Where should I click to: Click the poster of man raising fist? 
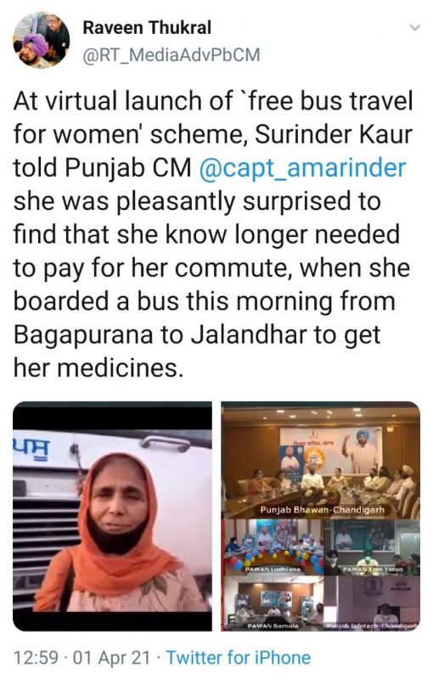click(363, 450)
